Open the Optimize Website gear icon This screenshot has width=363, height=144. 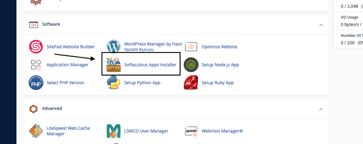[191, 47]
